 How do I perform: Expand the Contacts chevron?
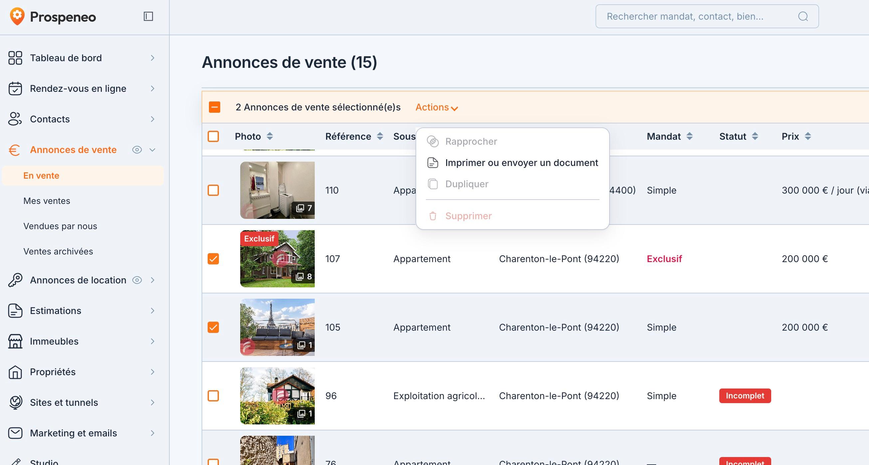(152, 119)
